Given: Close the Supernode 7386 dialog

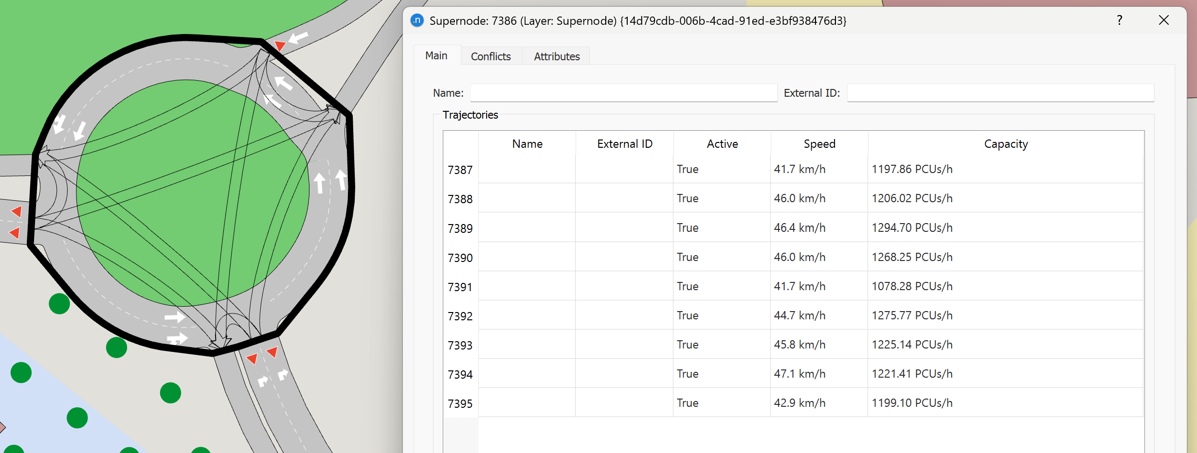Looking at the screenshot, I should (x=1163, y=20).
